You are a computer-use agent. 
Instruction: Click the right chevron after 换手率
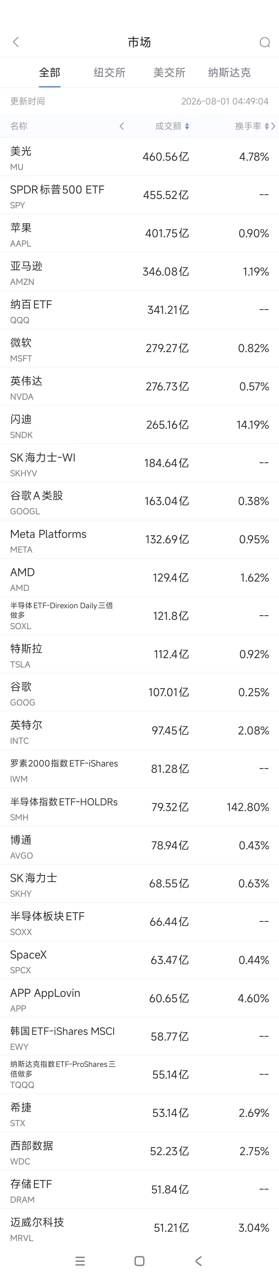click(x=273, y=127)
